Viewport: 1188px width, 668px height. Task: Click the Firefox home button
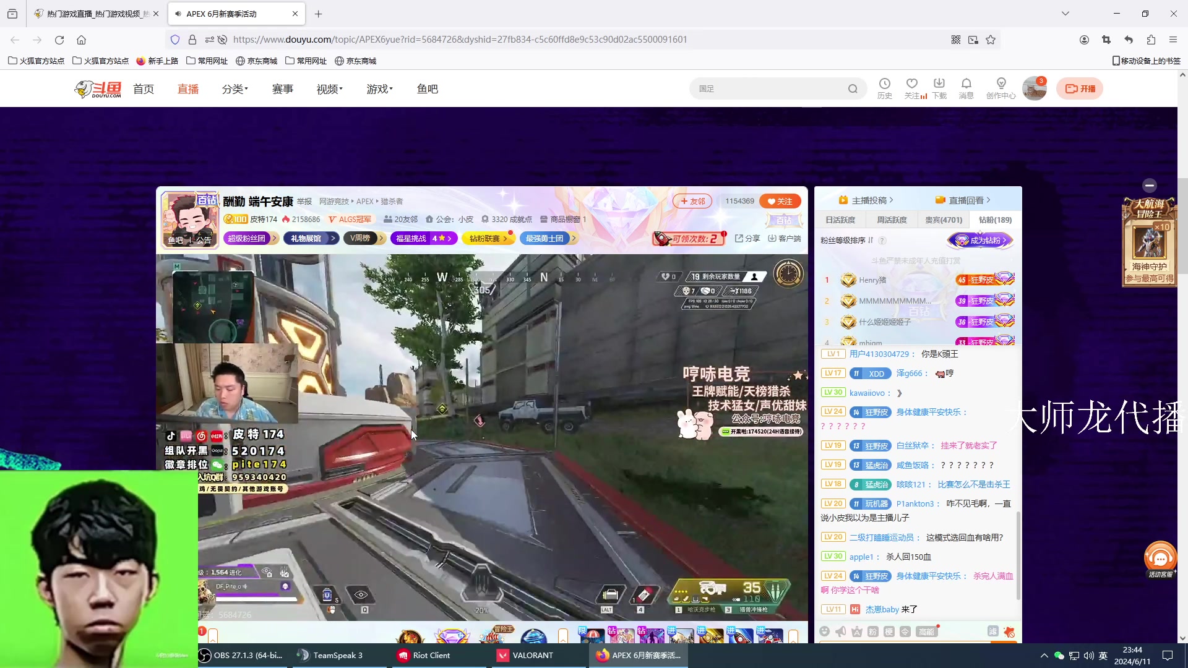[x=81, y=40]
